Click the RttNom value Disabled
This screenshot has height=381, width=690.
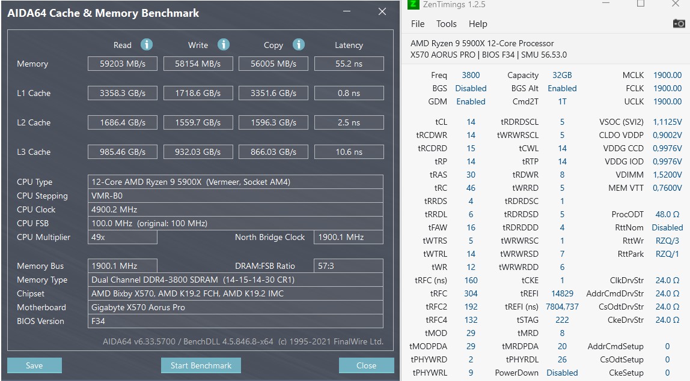click(x=667, y=227)
